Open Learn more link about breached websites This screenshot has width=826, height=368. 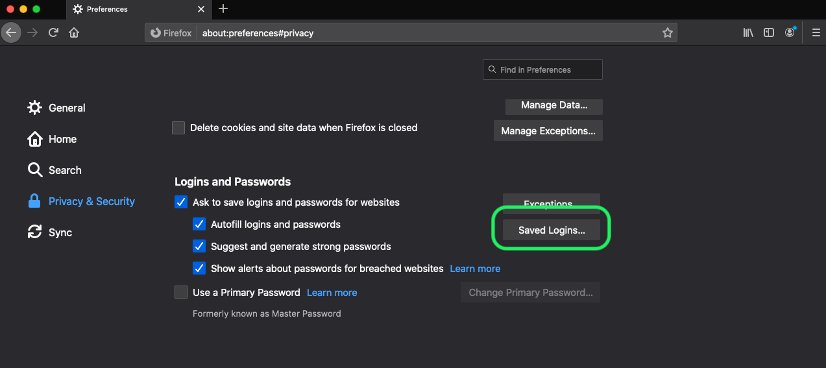475,269
